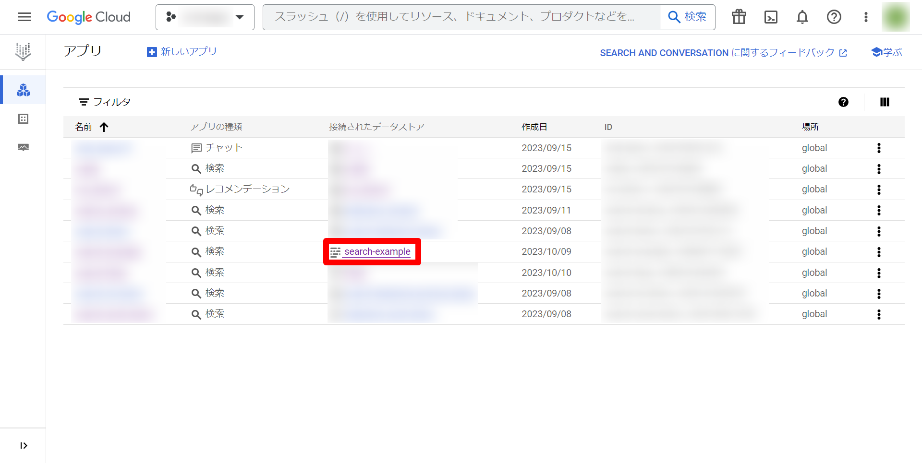Open the help question mark menu in header
The height and width of the screenshot is (463, 922).
(x=834, y=17)
